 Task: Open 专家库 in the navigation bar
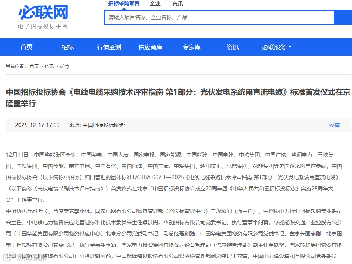coord(191,47)
